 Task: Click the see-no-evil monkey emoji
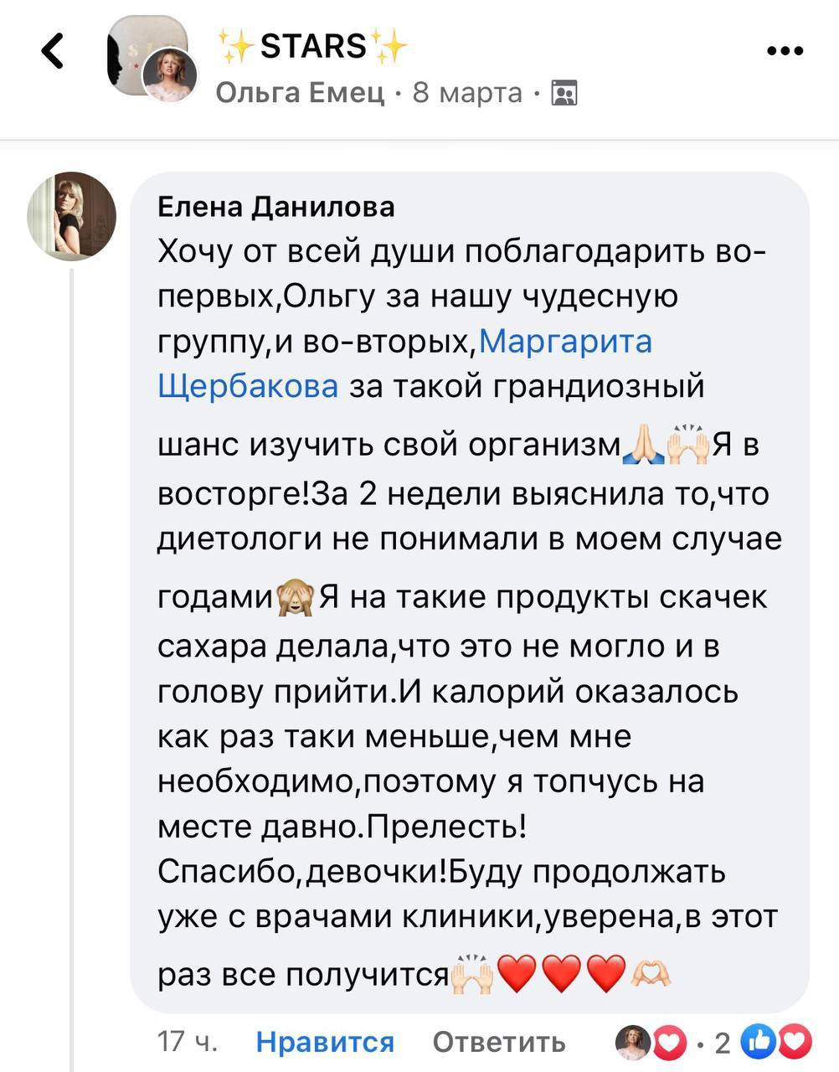click(296, 597)
